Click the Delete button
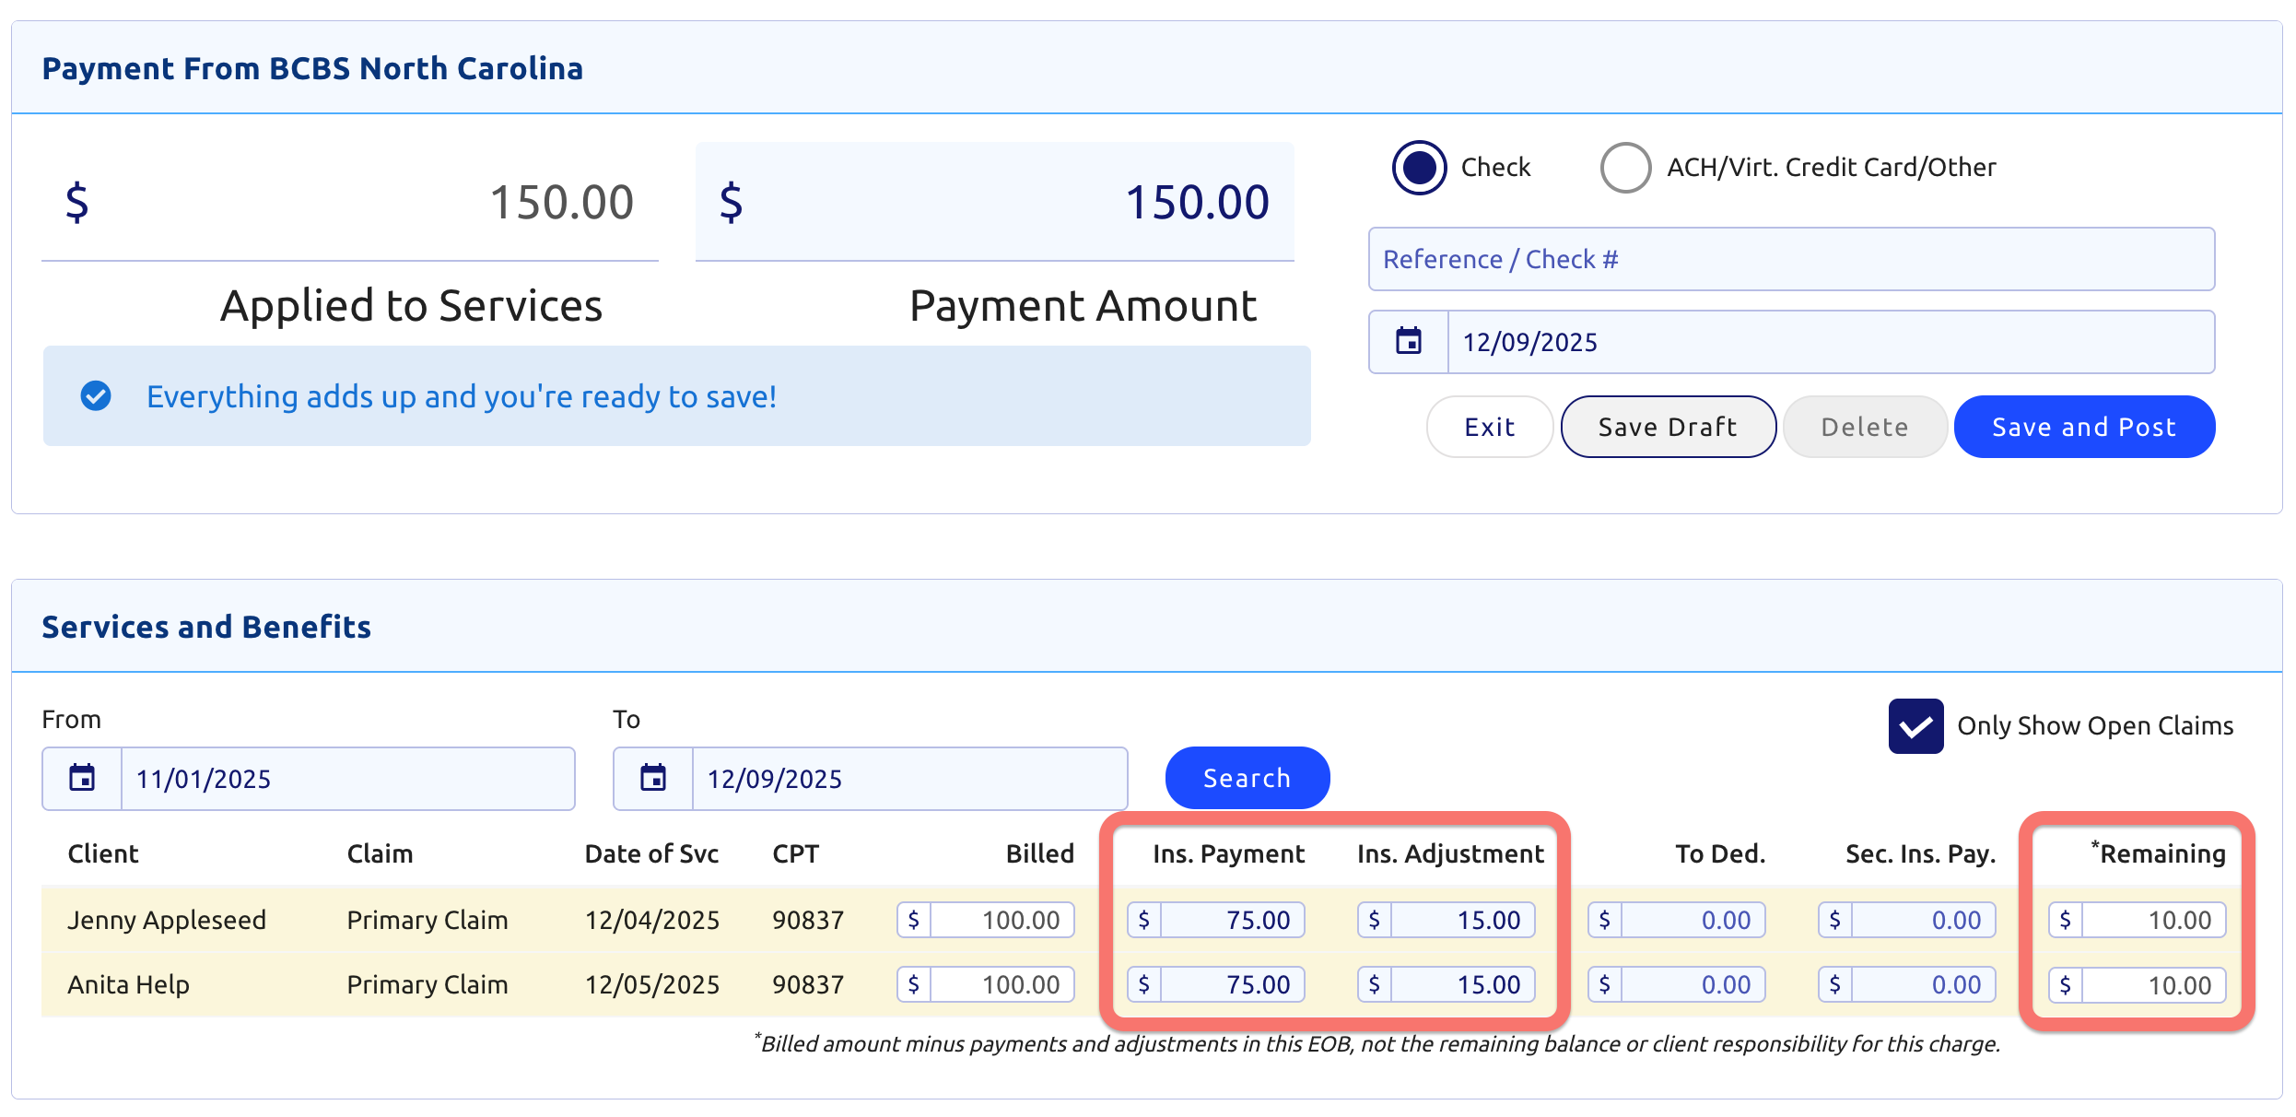2296x1117 pixels. pyautogui.click(x=1864, y=427)
